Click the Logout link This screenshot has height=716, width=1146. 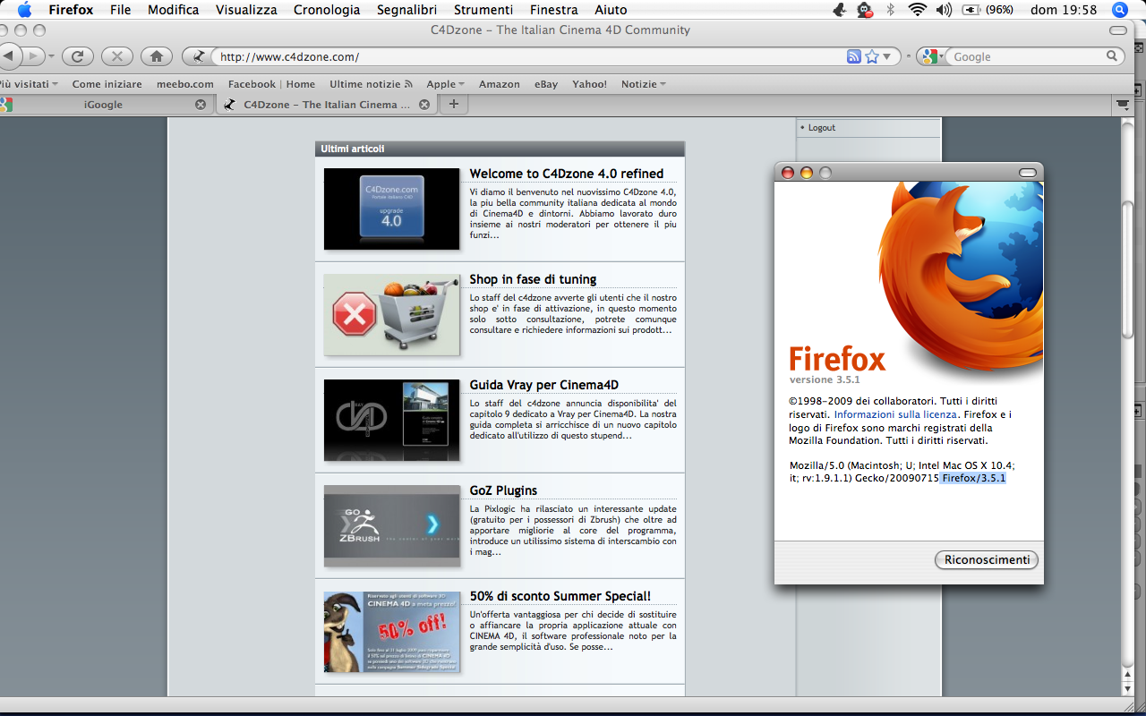click(x=822, y=128)
